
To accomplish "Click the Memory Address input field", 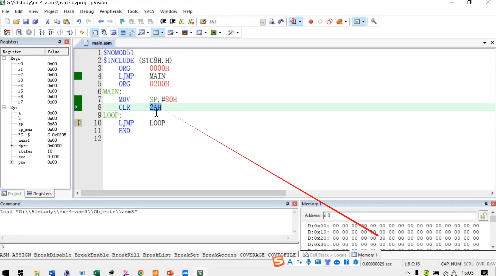I will (399, 216).
